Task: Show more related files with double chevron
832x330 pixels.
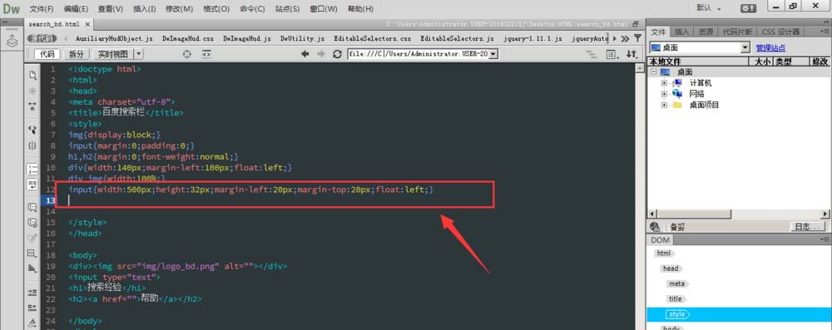Action: (625, 39)
